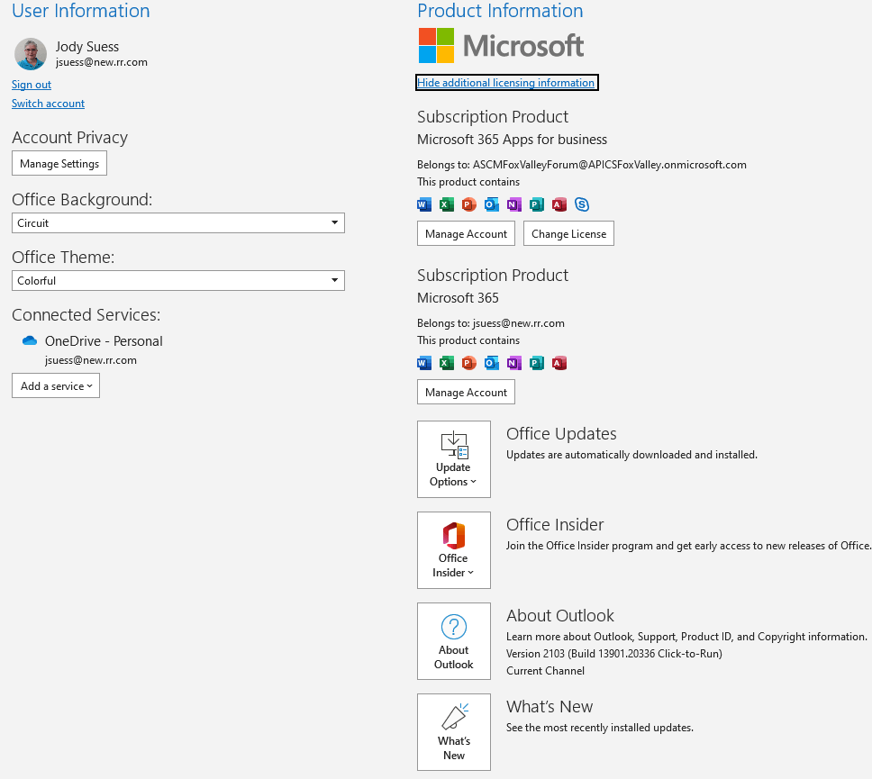Click Publisher icon under Microsoft 365 Apps for business
The image size is (872, 779).
pos(537,204)
